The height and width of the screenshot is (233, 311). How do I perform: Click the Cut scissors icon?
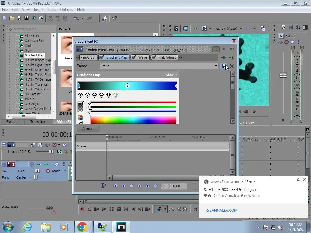click(51, 19)
